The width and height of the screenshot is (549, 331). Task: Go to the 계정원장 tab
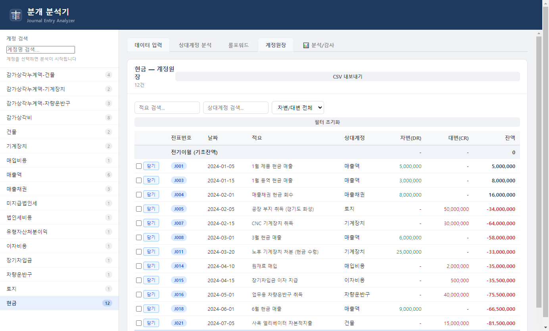(276, 45)
